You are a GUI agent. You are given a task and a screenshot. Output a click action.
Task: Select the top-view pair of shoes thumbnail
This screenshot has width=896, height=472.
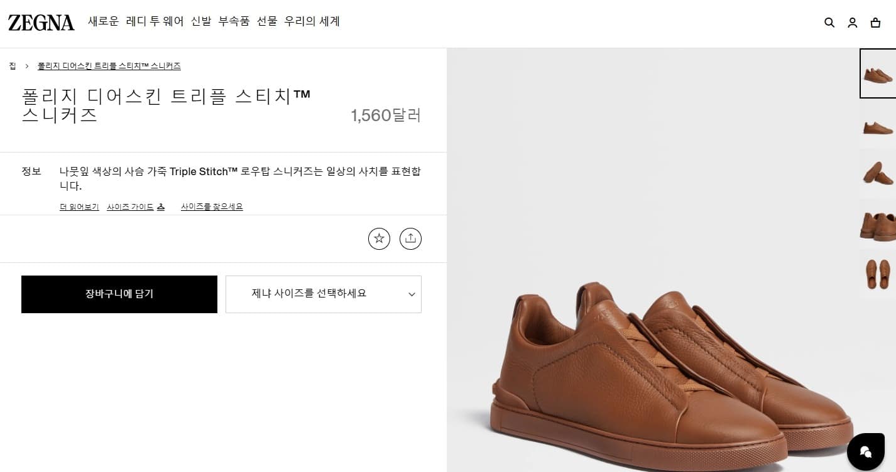pyautogui.click(x=878, y=274)
